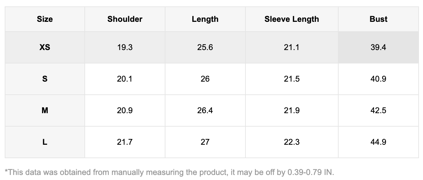Screen dimensions: 423x180
Task: Select the Shoulder column header
Action: pyautogui.click(x=125, y=19)
